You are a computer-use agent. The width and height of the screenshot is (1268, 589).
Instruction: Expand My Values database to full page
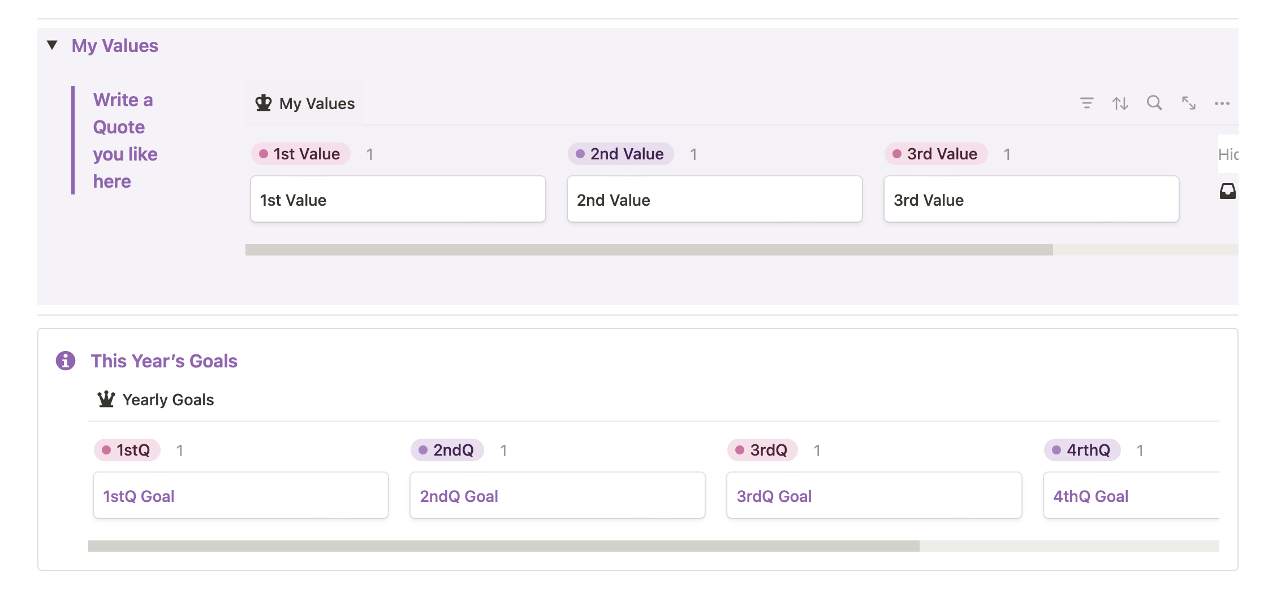tap(1188, 103)
